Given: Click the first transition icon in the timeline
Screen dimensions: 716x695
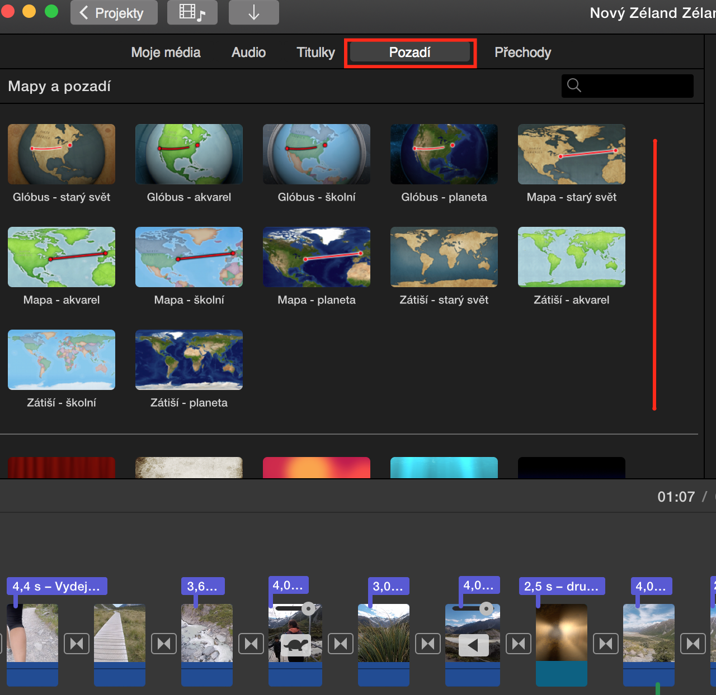Looking at the screenshot, I should pyautogui.click(x=77, y=644).
